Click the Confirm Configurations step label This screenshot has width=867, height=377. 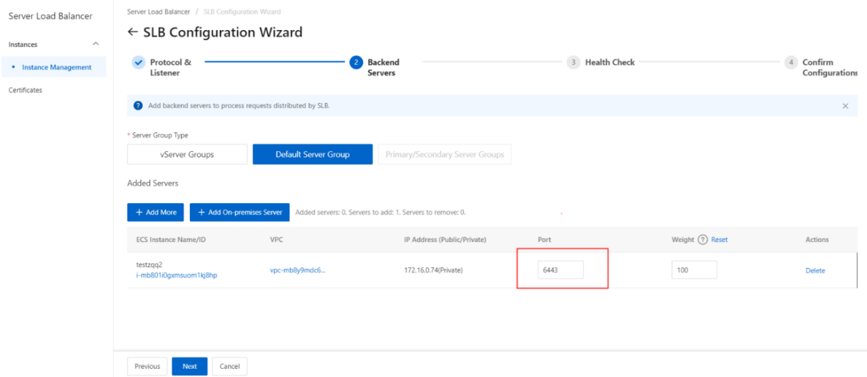click(830, 67)
